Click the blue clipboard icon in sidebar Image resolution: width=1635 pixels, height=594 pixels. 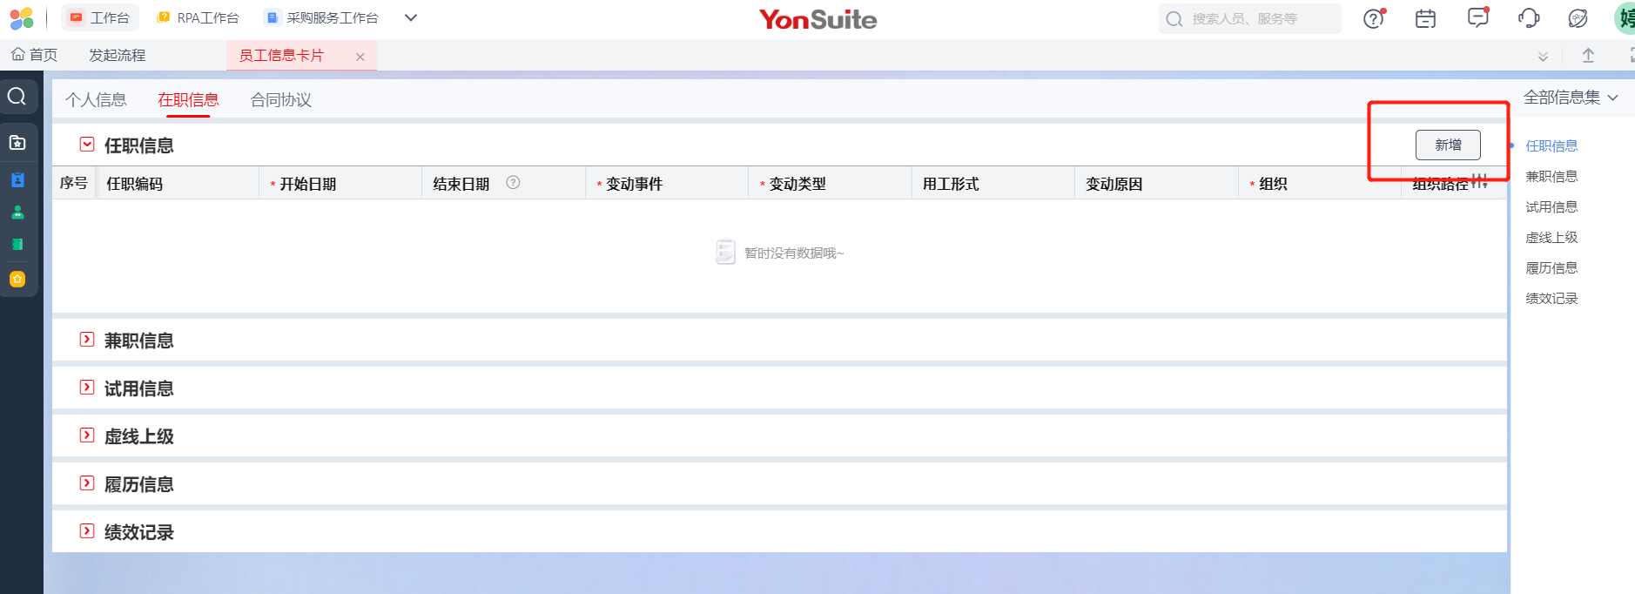[17, 179]
